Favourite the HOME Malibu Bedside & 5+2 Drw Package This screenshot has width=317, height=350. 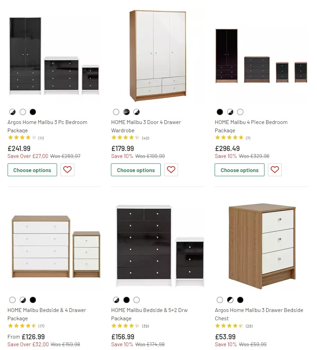pyautogui.click(x=171, y=349)
